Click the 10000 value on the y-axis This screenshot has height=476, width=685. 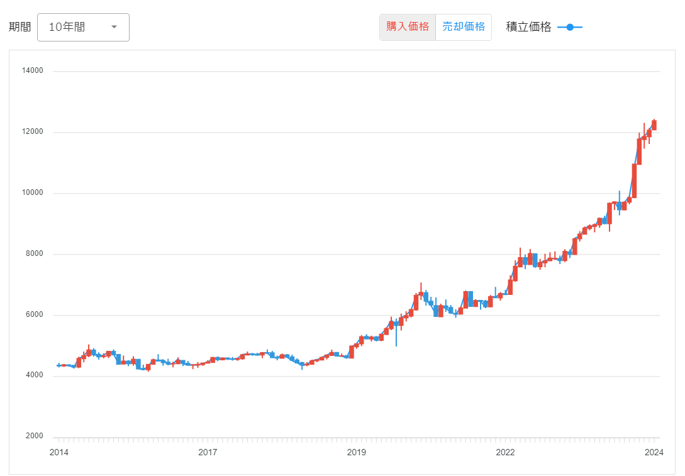coord(33,193)
